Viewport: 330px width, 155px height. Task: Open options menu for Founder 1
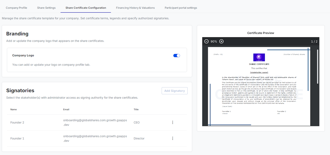(x=173, y=138)
